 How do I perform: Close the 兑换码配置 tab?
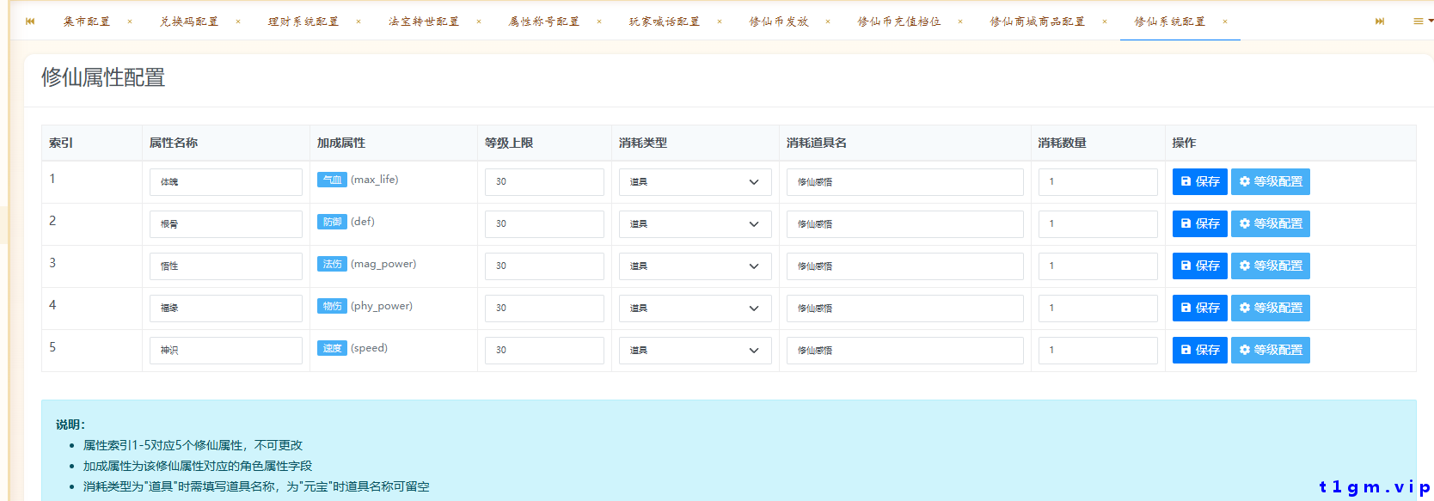click(238, 21)
